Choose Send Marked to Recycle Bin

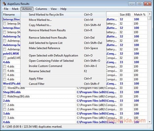63,14
